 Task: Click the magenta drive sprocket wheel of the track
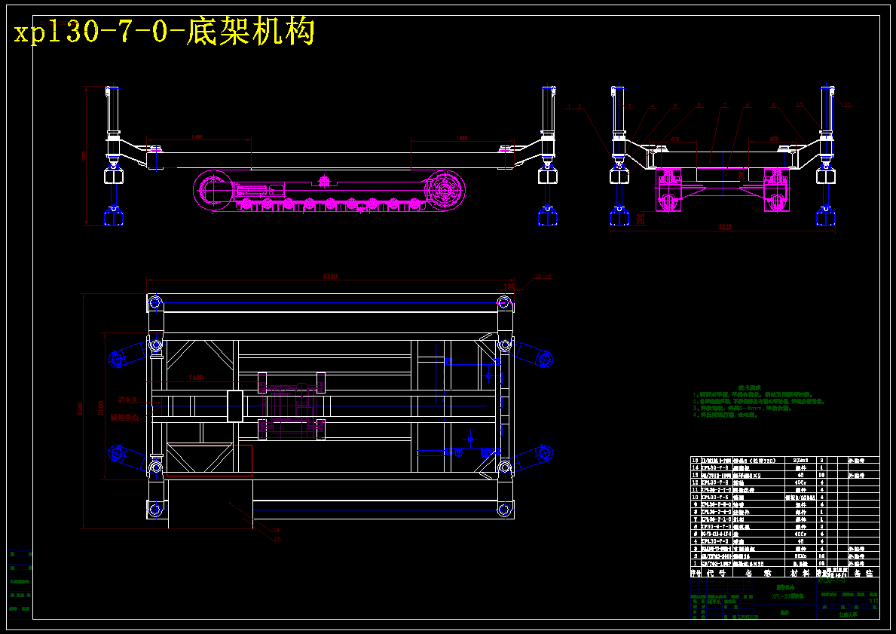pyautogui.click(x=445, y=191)
